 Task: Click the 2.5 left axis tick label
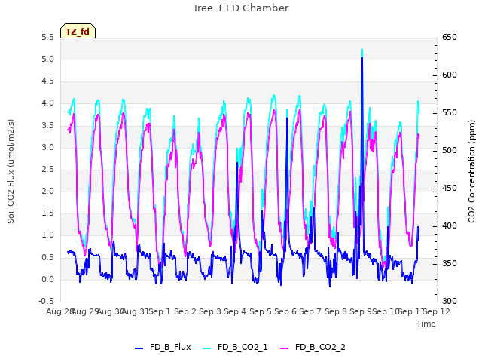click(47, 169)
